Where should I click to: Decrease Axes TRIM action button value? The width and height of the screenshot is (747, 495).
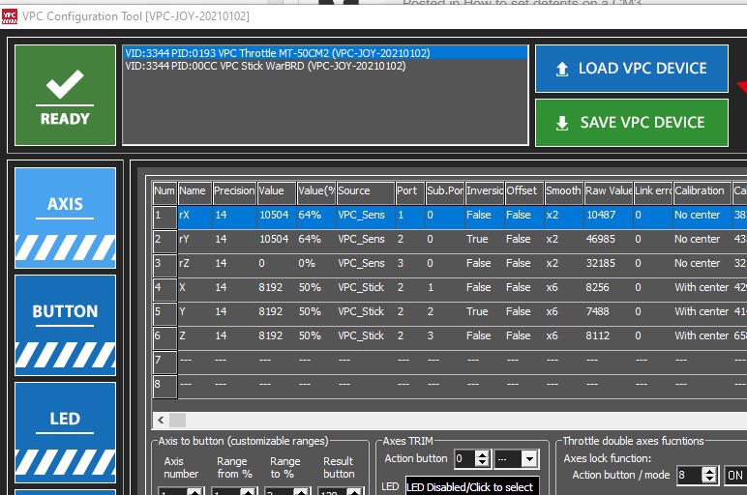(x=483, y=464)
